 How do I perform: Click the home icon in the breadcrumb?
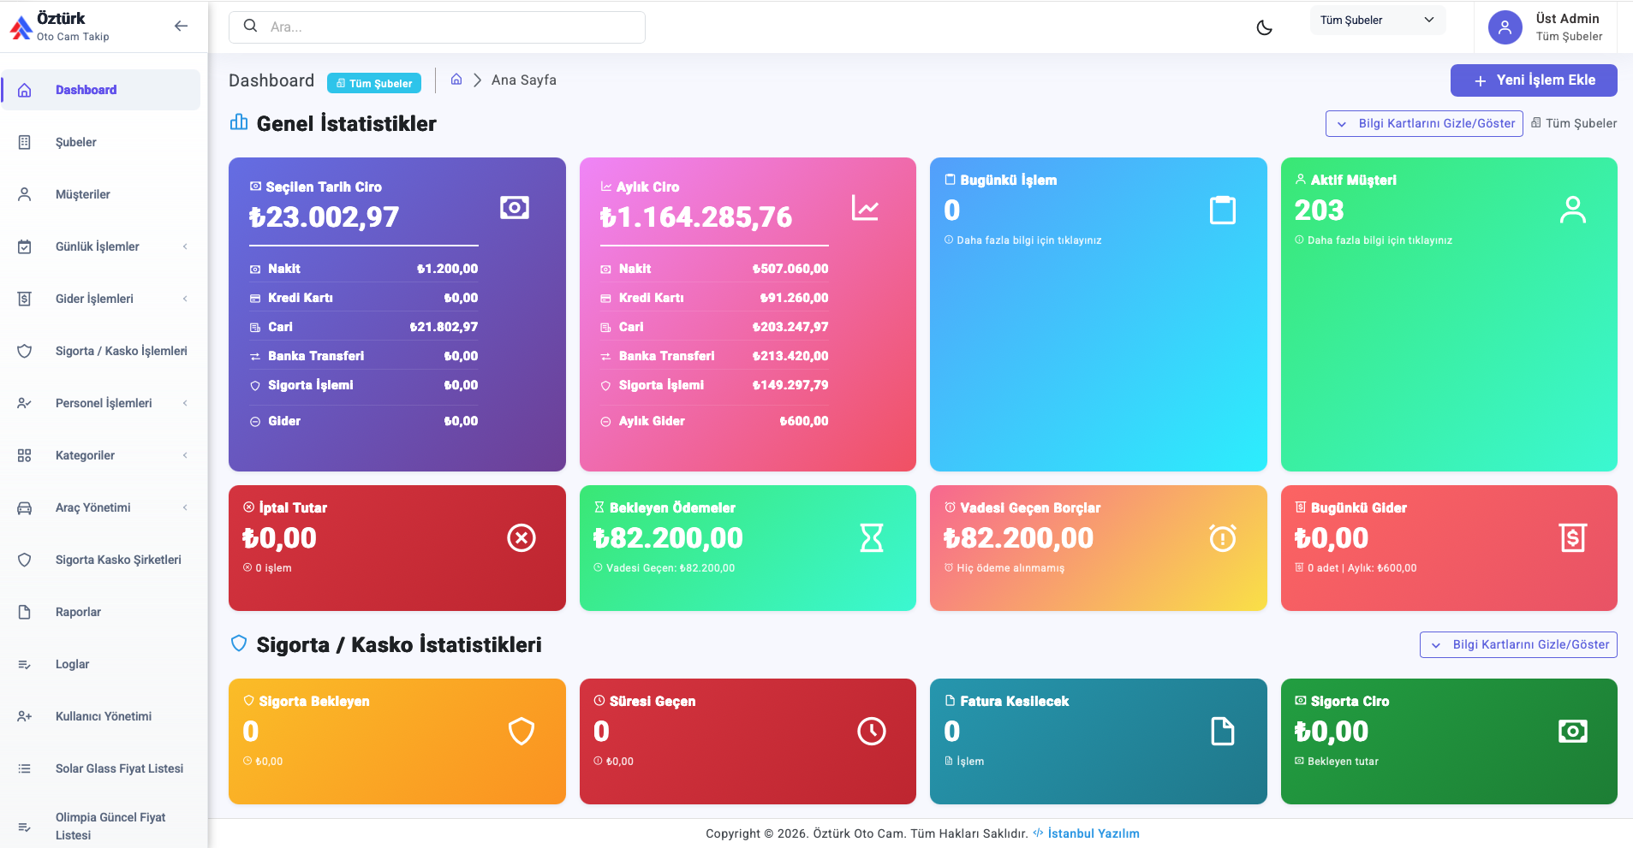(456, 80)
